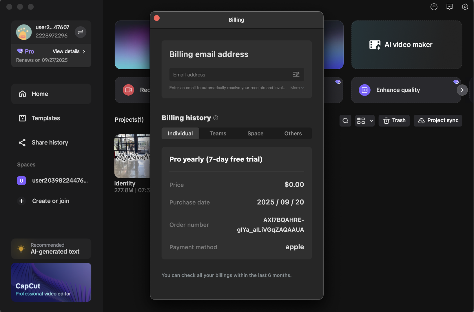This screenshot has height=312, width=474.
Task: Expand the view layout dropdown arrow
Action: click(x=371, y=121)
